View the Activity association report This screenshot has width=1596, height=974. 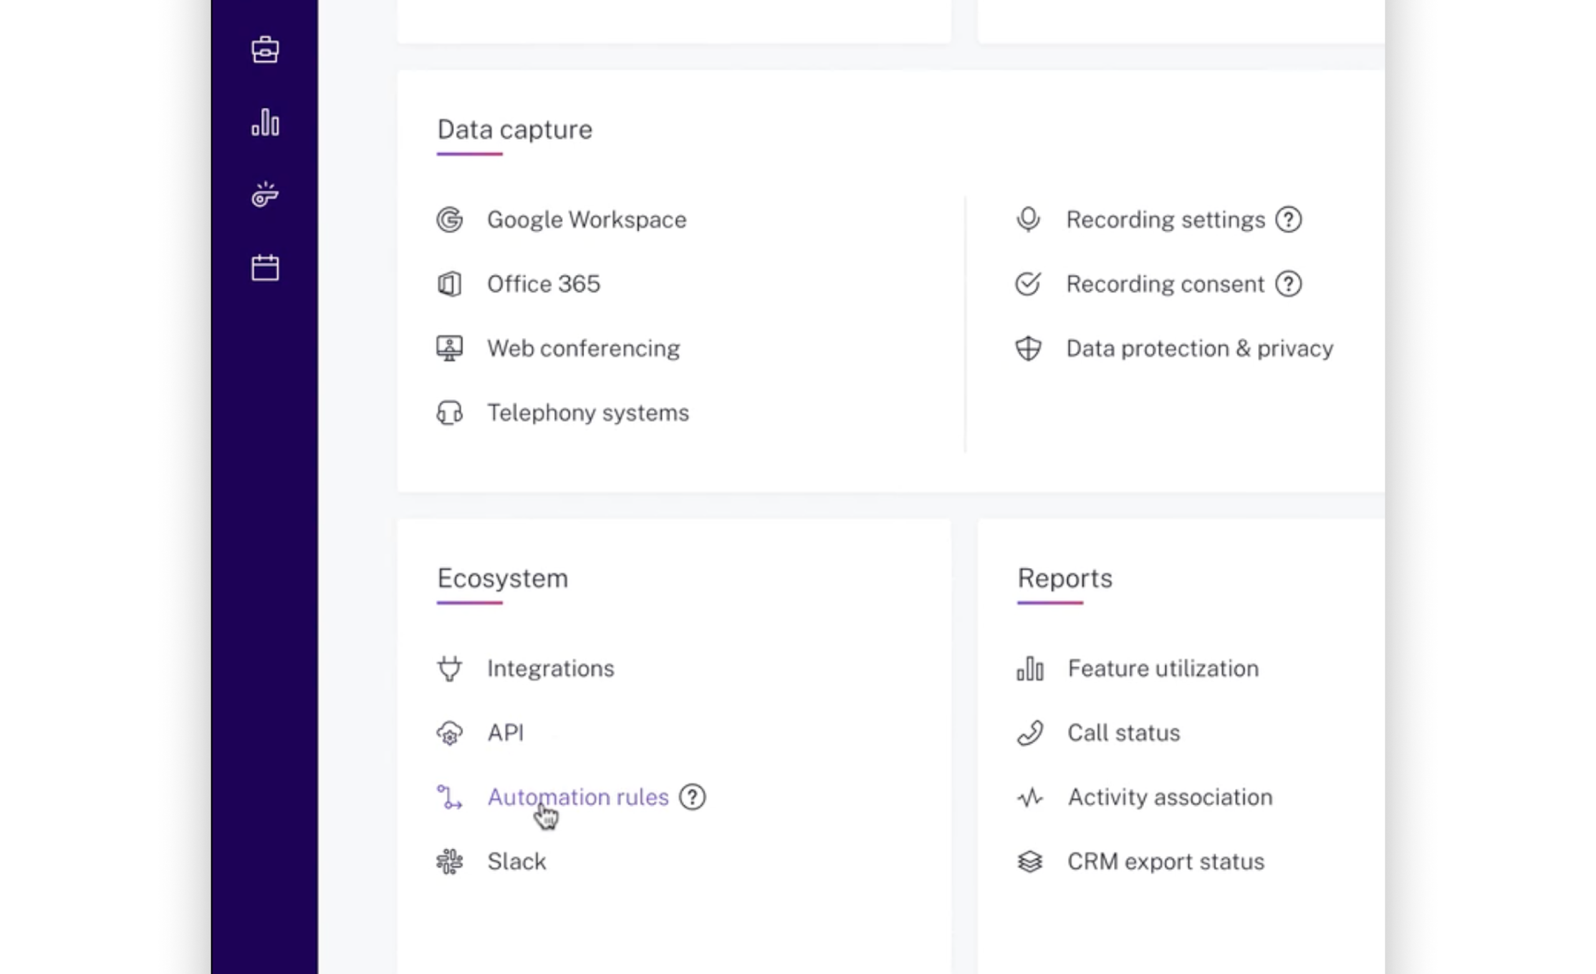coord(1170,796)
